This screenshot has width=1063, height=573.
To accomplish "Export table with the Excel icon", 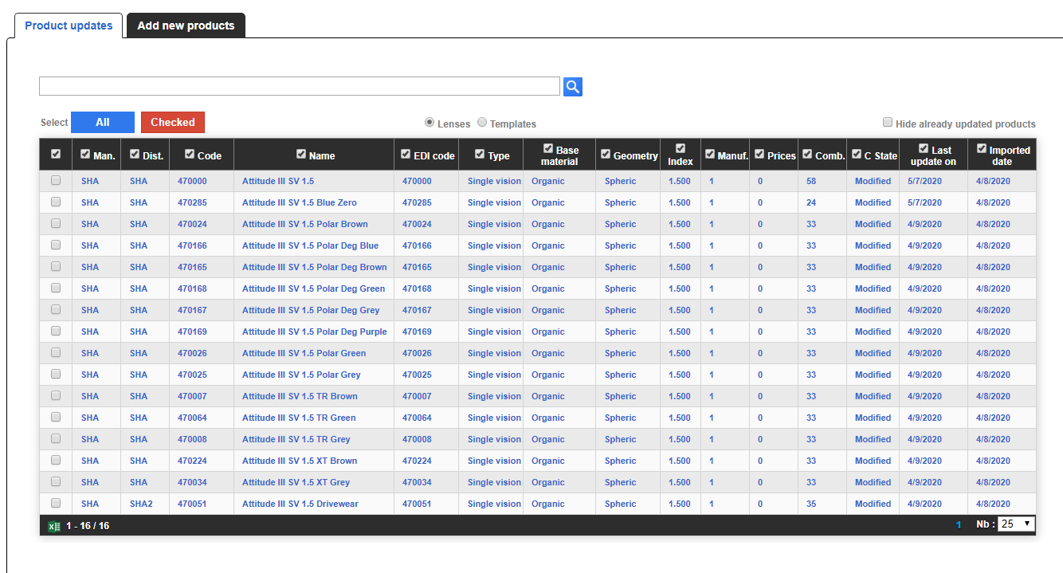I will click(54, 526).
